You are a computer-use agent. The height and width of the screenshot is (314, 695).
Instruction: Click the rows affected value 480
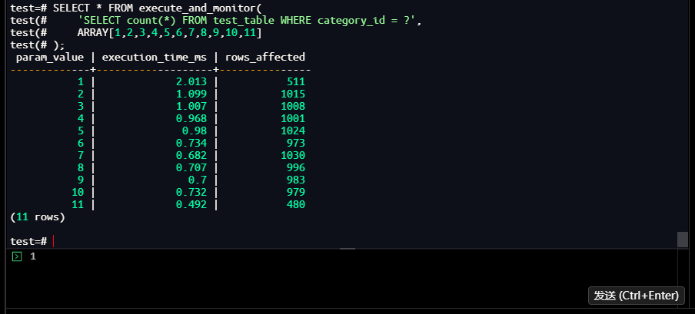point(295,204)
